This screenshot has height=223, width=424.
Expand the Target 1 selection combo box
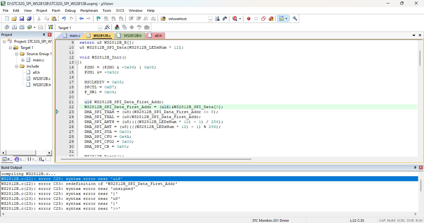pyautogui.click(x=100, y=28)
